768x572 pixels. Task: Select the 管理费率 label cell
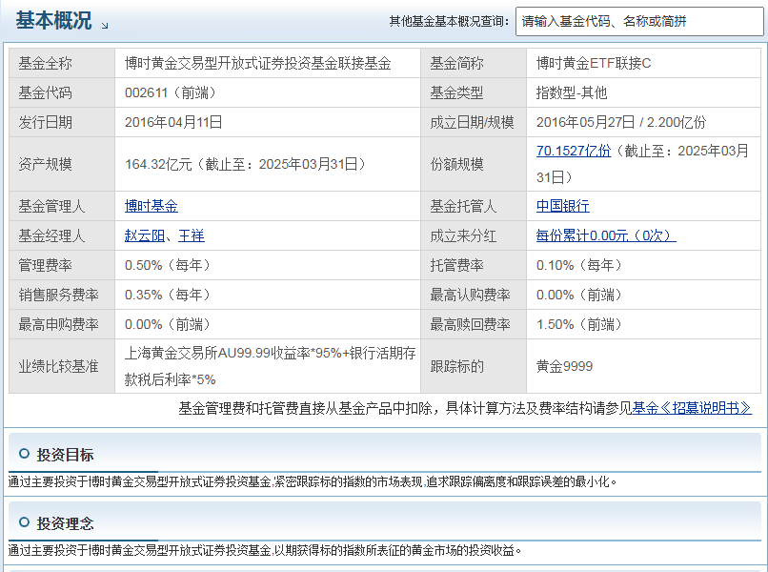pos(62,265)
